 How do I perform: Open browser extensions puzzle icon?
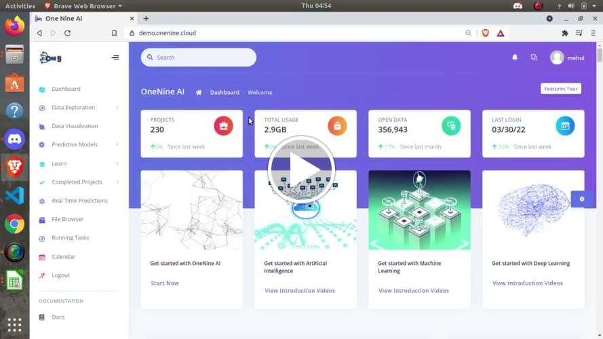[x=564, y=33]
